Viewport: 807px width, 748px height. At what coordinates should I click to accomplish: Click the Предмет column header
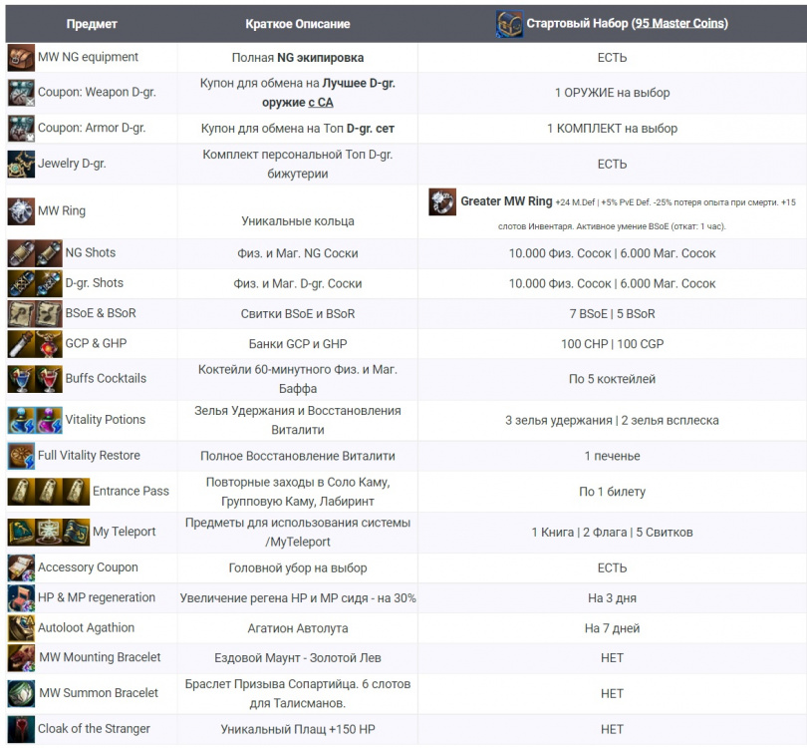click(92, 24)
